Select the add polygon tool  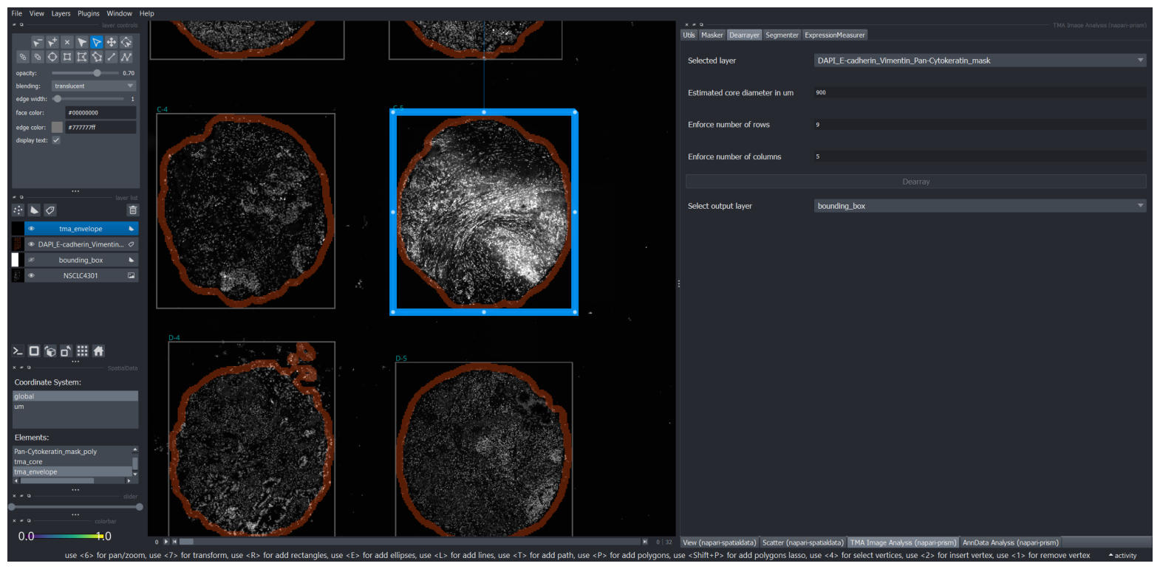tap(82, 57)
